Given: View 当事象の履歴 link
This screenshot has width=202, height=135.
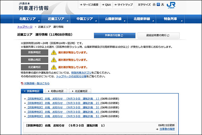Looking at the screenshot, I should tap(167, 129).
